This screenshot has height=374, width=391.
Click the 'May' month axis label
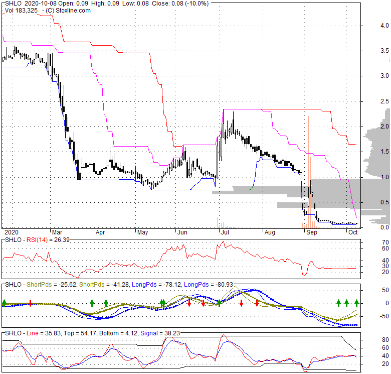143,232
